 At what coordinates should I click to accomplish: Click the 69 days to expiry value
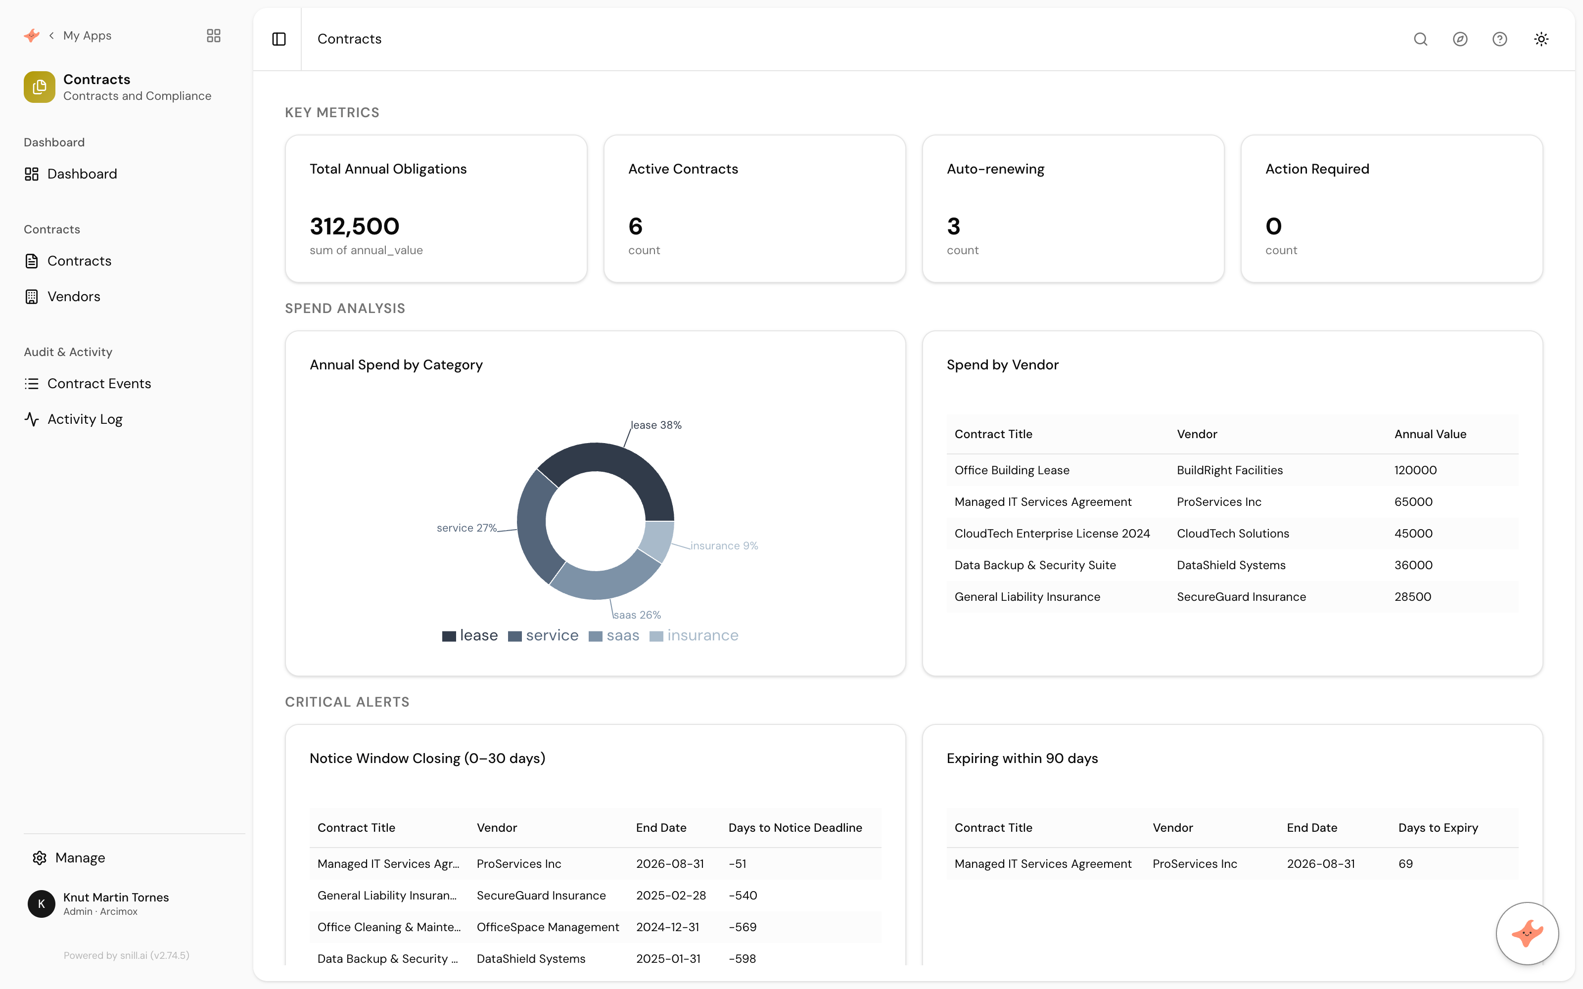pyautogui.click(x=1405, y=864)
